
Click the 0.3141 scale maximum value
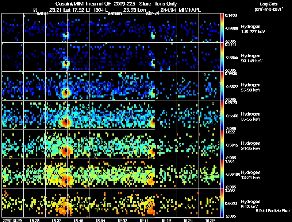click(x=231, y=44)
